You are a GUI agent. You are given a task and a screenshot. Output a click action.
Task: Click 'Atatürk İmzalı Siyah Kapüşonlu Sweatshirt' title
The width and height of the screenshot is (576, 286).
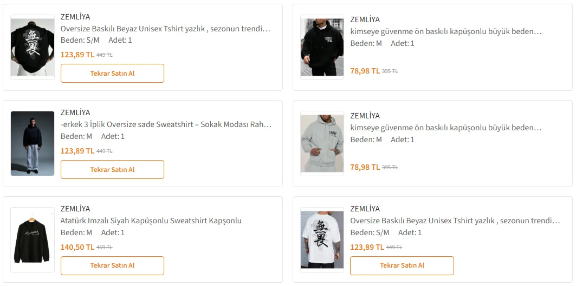(151, 221)
